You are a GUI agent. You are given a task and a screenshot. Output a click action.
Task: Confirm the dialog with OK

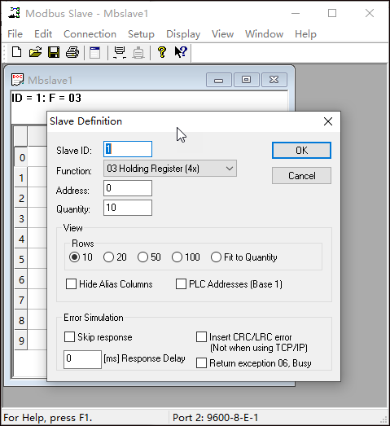click(301, 150)
